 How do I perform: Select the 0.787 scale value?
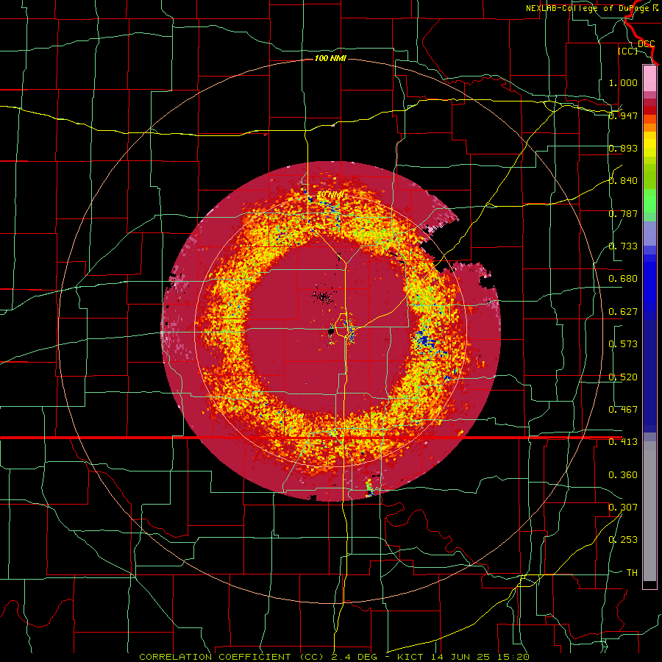(x=623, y=213)
